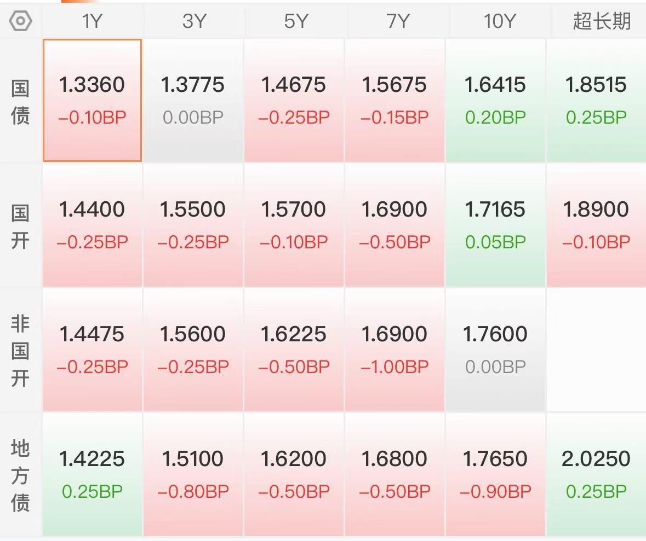Viewport: 646px width, 541px height.
Task: Open 国开 超长期 cell showing 1.8900
Action: 597,225
